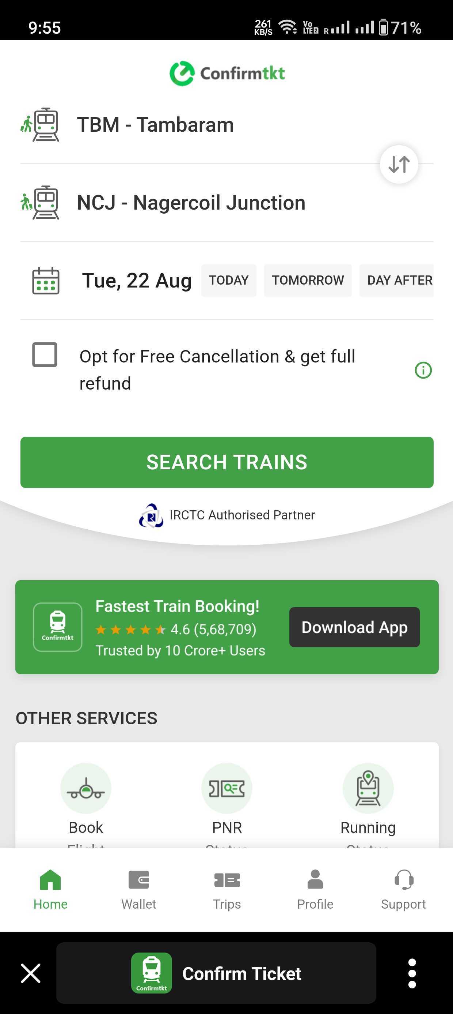
Task: Select the TODAY date chip
Action: pyautogui.click(x=228, y=280)
